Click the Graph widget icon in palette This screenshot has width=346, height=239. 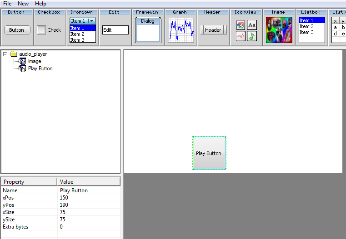[181, 30]
